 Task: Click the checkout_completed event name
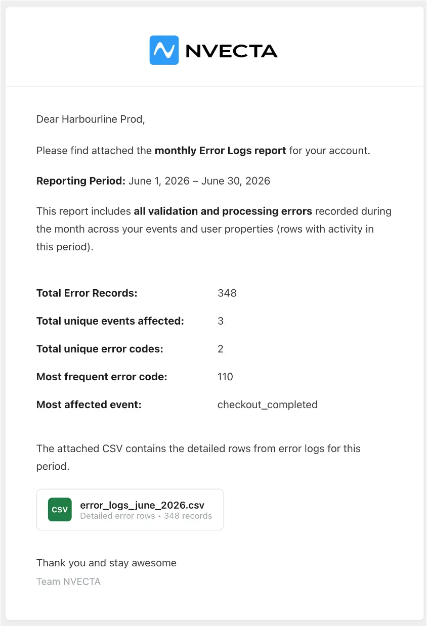pyautogui.click(x=268, y=405)
